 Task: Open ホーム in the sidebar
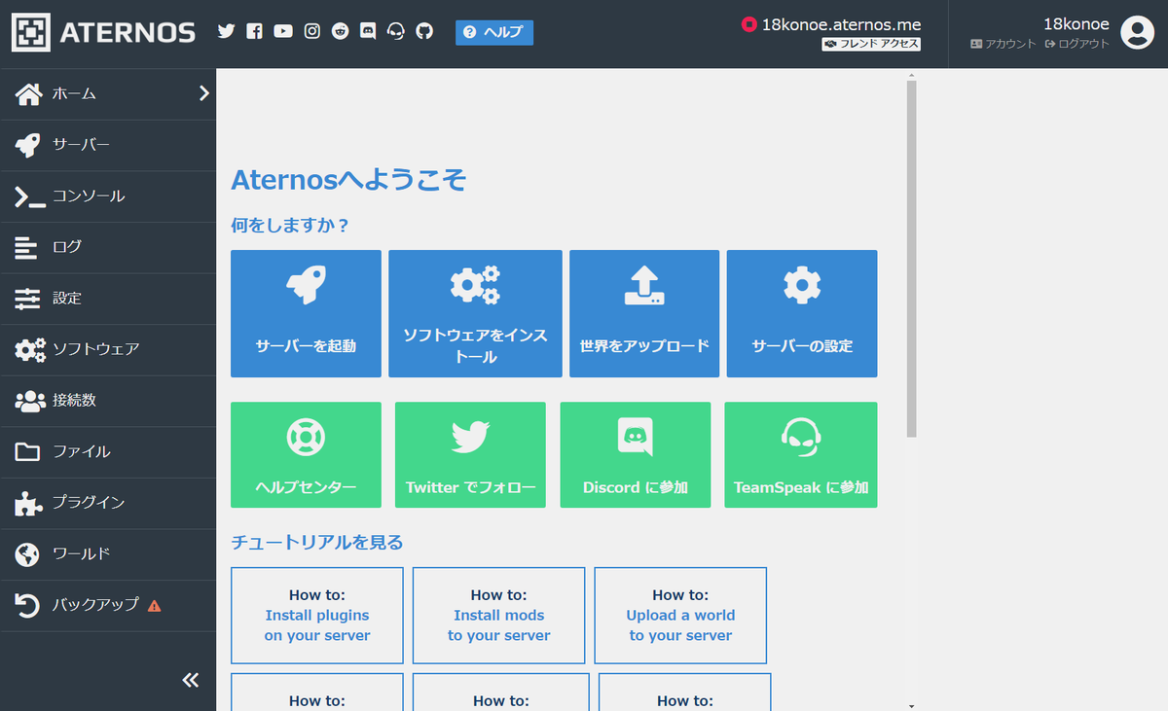click(x=108, y=94)
